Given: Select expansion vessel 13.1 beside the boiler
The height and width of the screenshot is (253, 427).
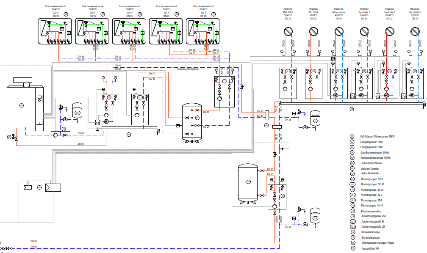Looking at the screenshot, I should 78,111.
